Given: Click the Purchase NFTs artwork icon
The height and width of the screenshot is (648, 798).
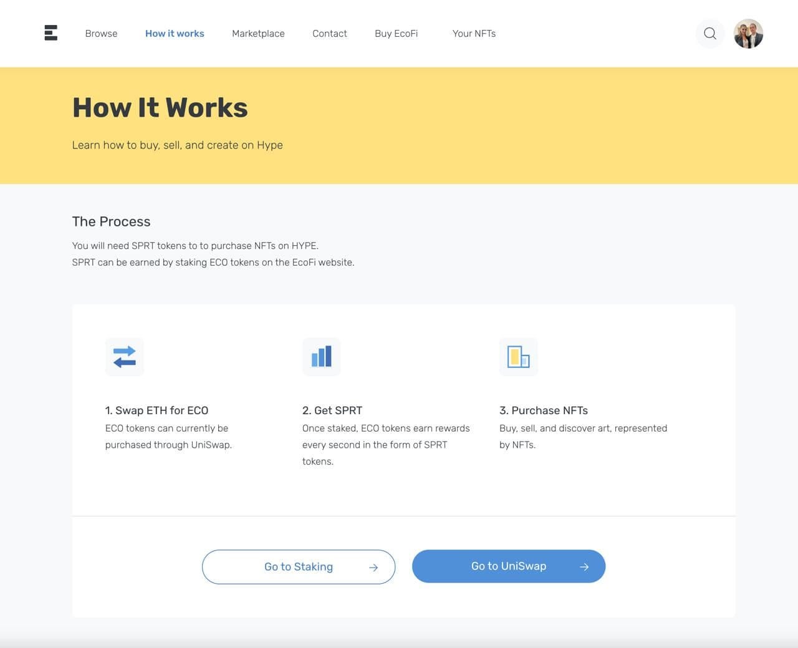Looking at the screenshot, I should click(x=519, y=357).
